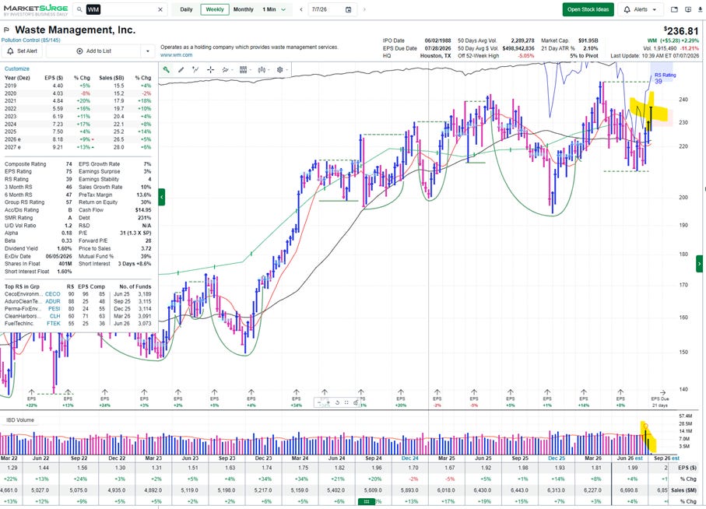Expand the chart layout grid arrow
The image size is (706, 509).
point(250,70)
